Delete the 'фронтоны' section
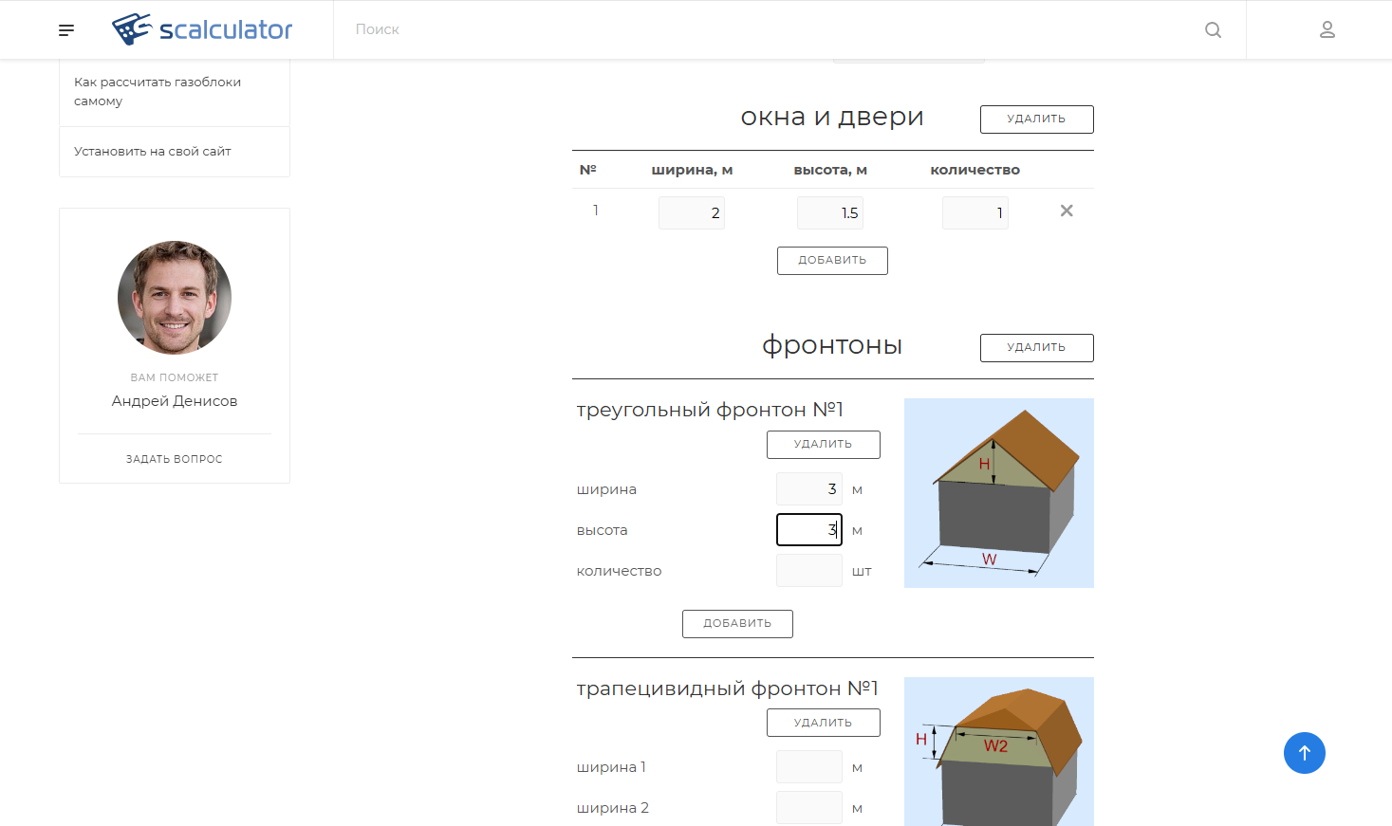1392x826 pixels. click(x=1036, y=348)
